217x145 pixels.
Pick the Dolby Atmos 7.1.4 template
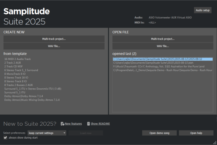24,96
